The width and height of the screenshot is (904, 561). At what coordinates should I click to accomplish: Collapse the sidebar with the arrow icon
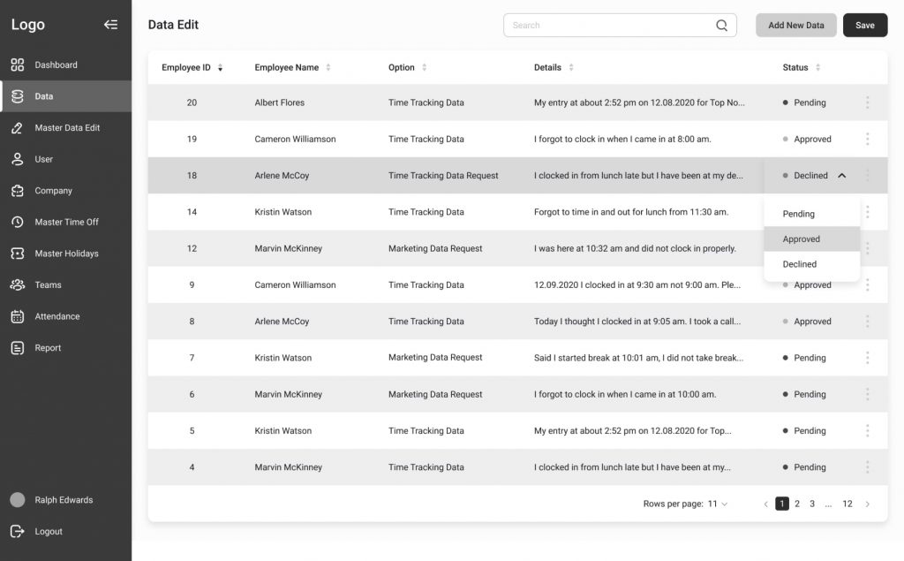tap(110, 25)
